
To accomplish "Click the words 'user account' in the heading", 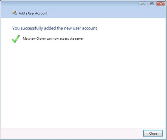I will (x=85, y=28).
